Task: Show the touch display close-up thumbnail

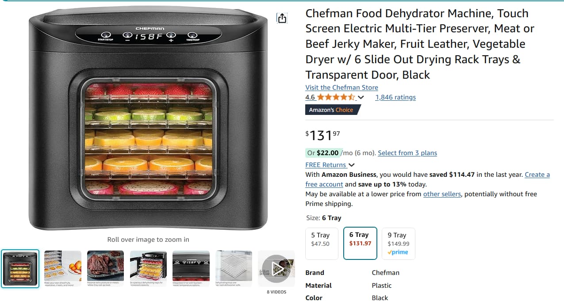Action: click(x=191, y=269)
